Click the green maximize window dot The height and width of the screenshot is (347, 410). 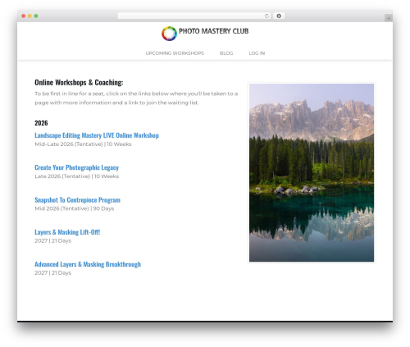click(36, 16)
